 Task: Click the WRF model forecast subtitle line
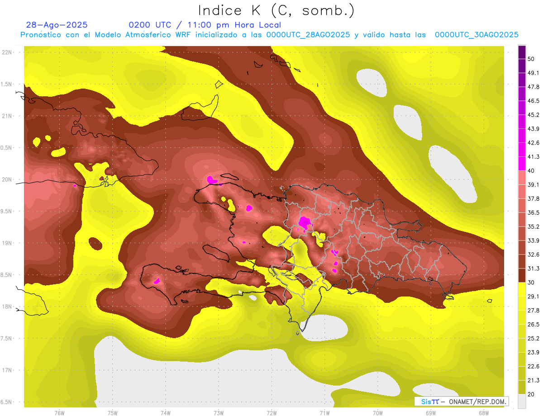click(x=269, y=35)
